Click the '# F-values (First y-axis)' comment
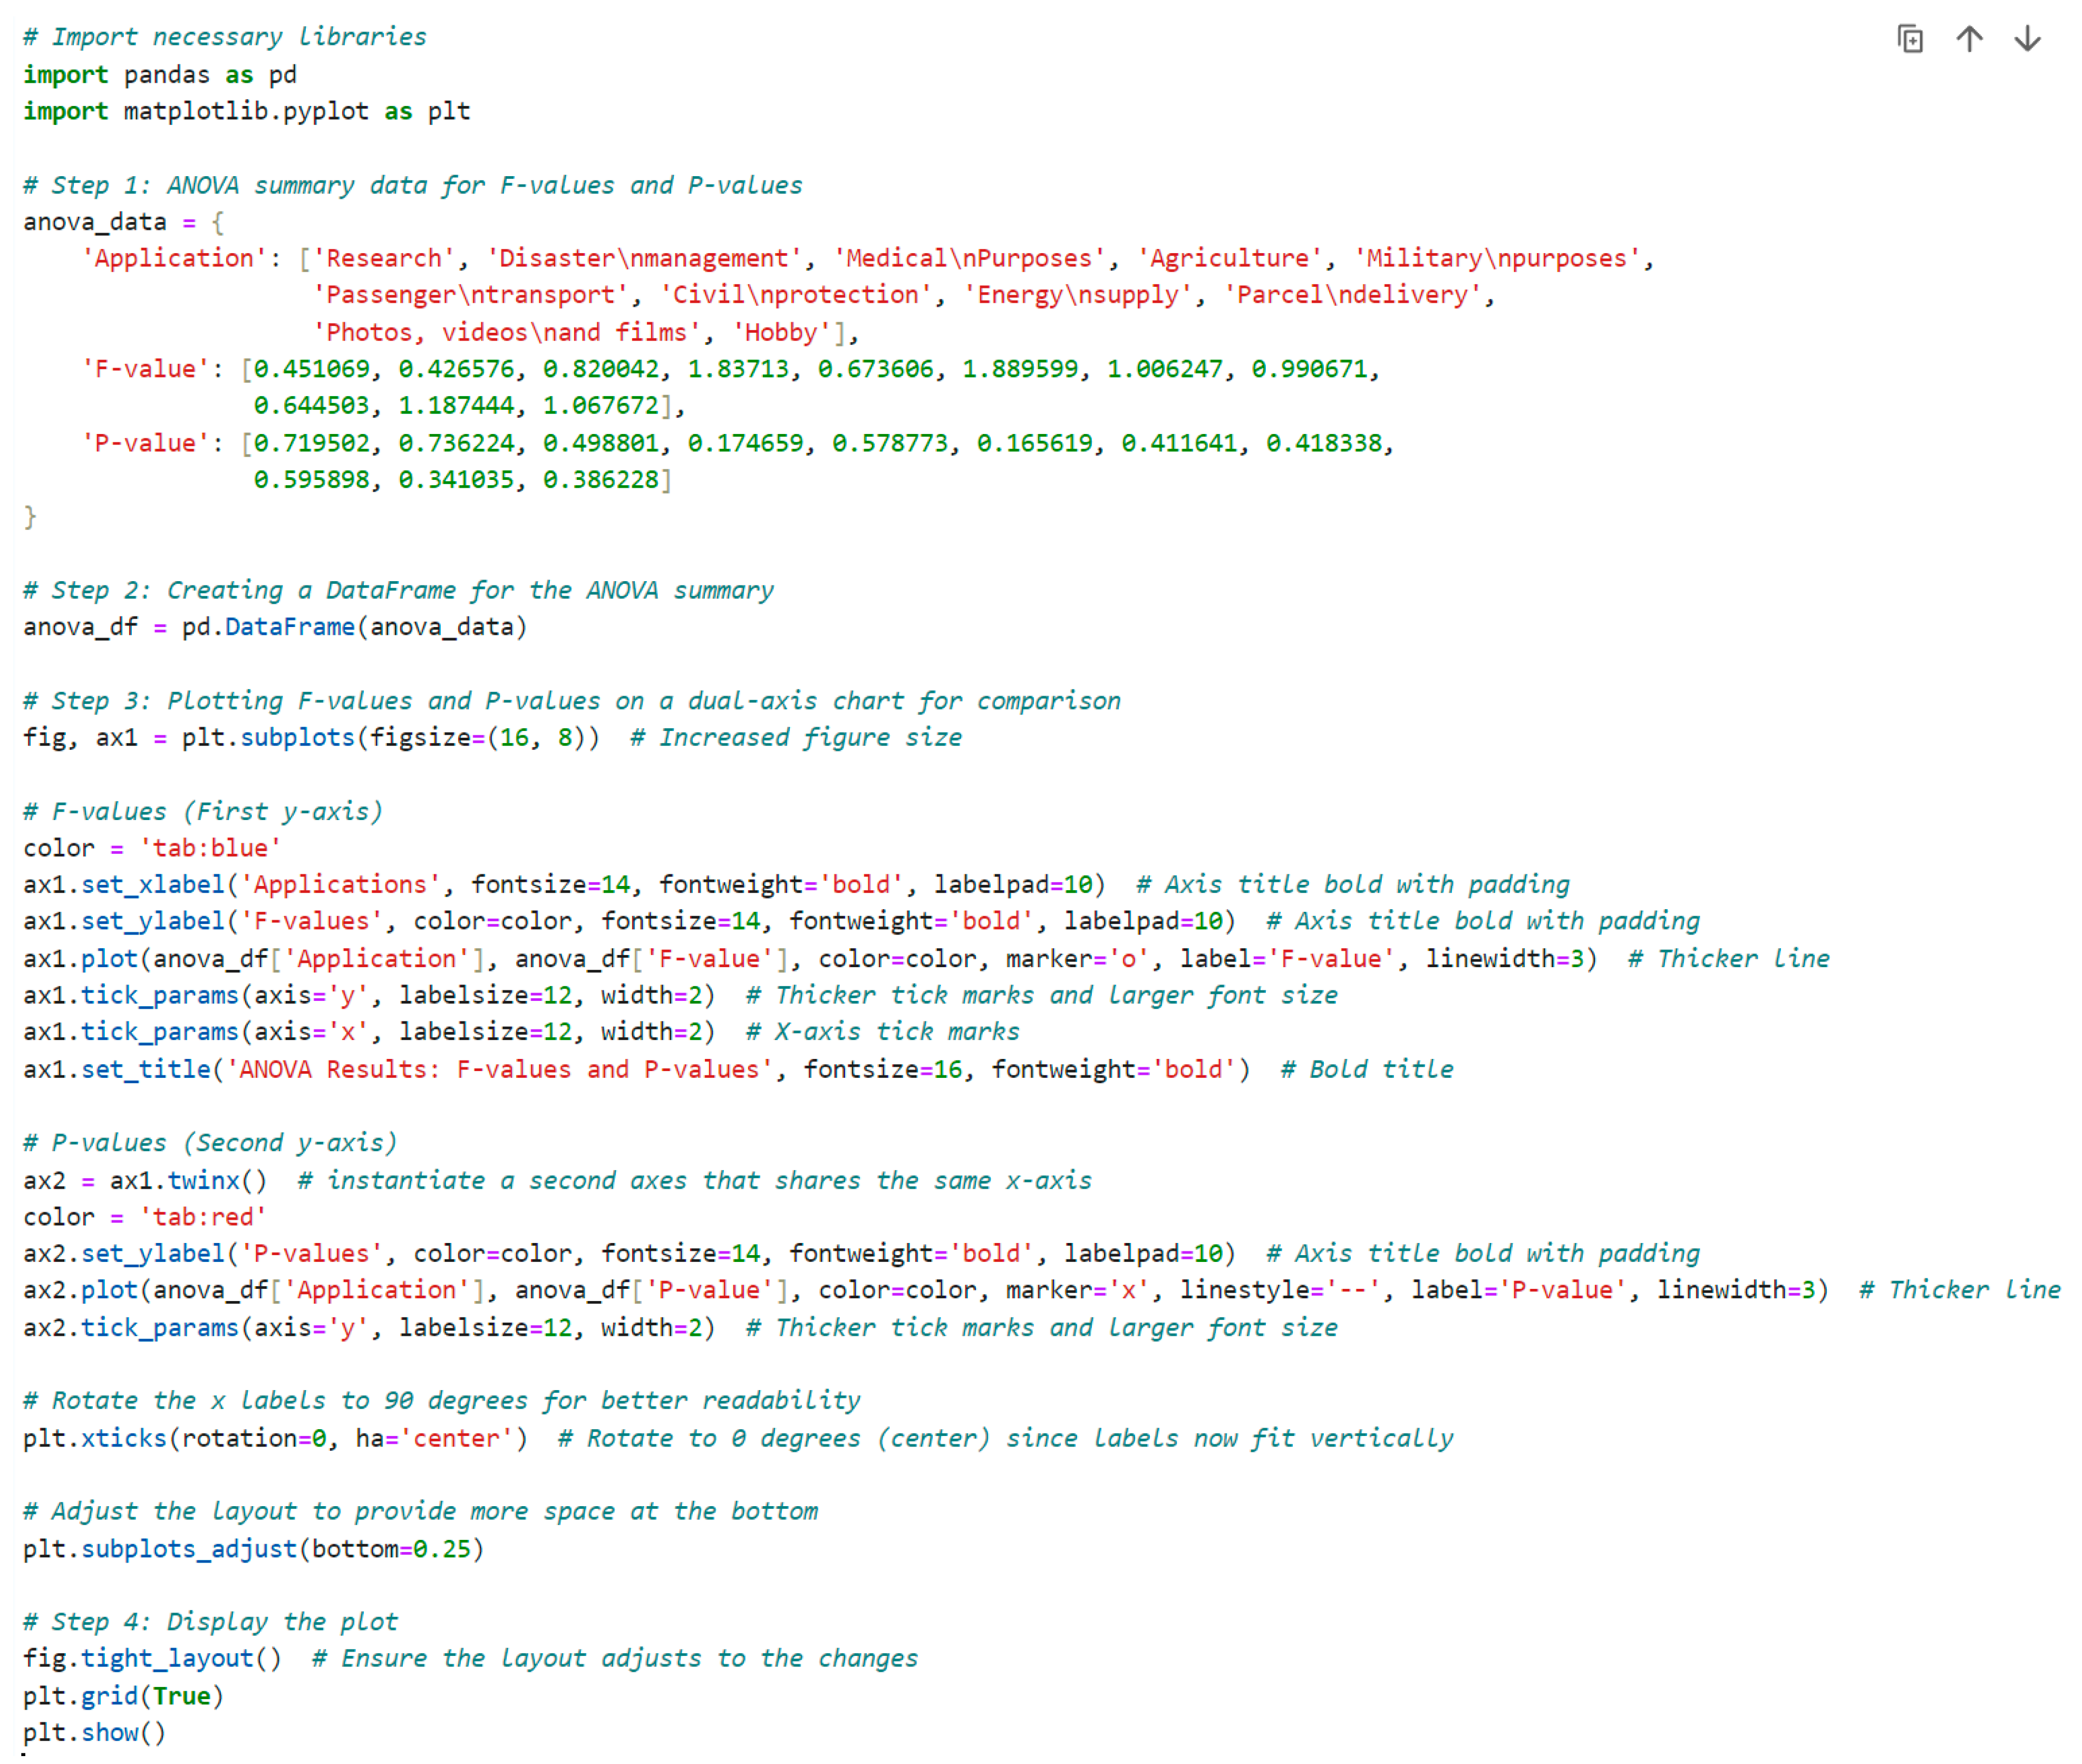The width and height of the screenshot is (2082, 1764). tap(204, 812)
